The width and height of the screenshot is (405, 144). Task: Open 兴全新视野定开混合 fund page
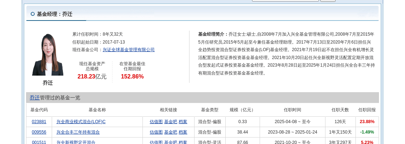pos(76,142)
